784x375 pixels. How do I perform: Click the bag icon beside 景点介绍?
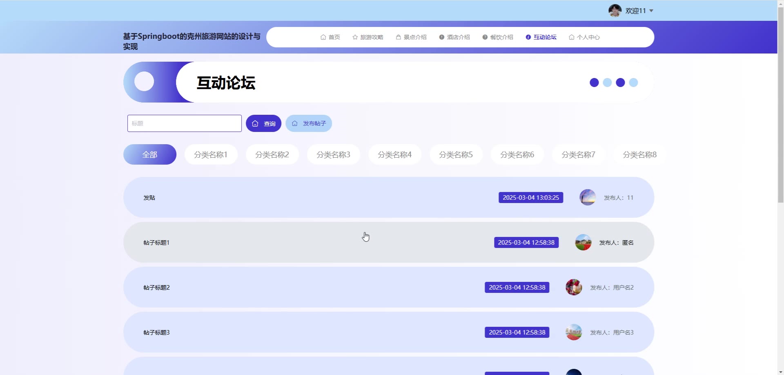pos(398,37)
